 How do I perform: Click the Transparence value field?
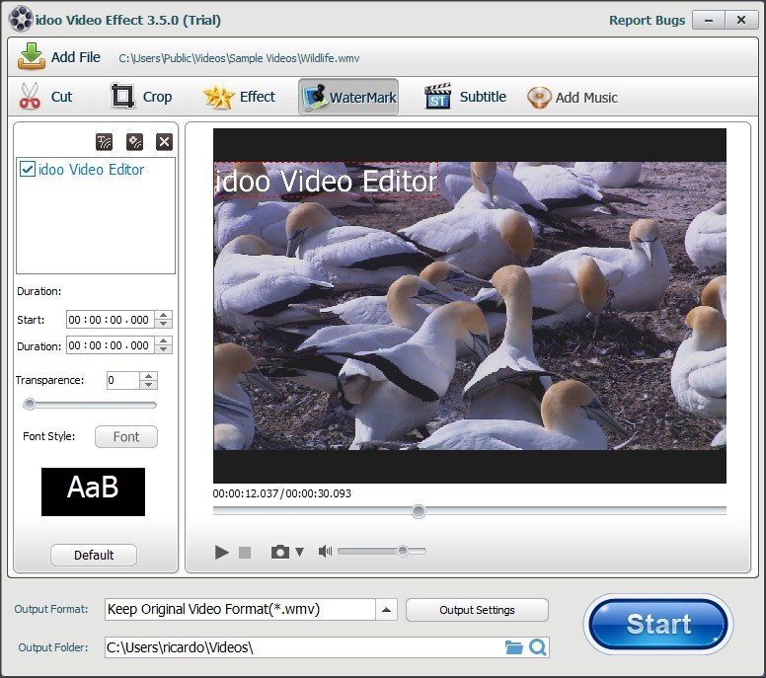click(x=123, y=381)
